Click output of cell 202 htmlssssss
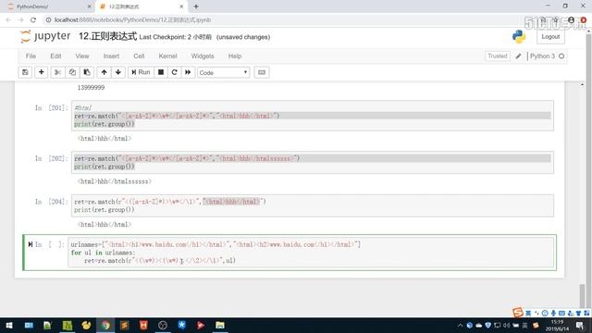 pyautogui.click(x=115, y=181)
